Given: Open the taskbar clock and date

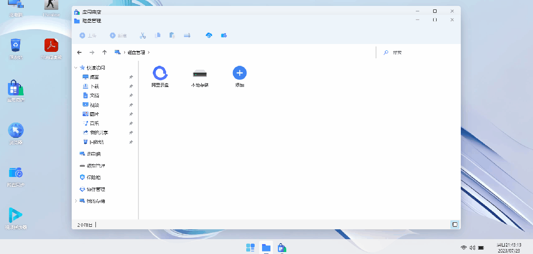Looking at the screenshot, I should (508, 248).
